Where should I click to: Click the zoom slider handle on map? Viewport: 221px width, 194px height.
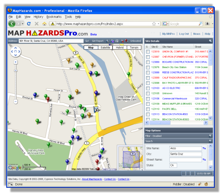coord(16,70)
